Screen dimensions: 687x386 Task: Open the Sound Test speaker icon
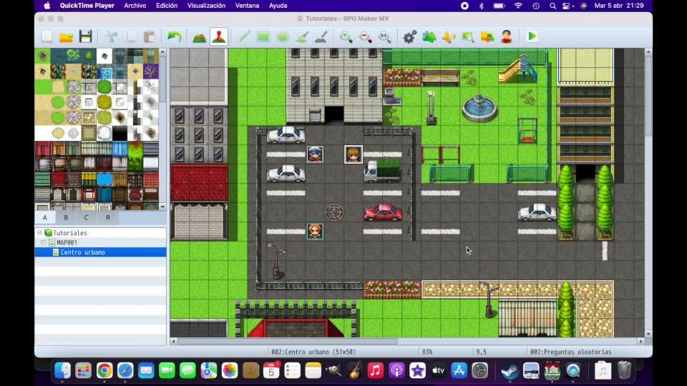pos(449,36)
